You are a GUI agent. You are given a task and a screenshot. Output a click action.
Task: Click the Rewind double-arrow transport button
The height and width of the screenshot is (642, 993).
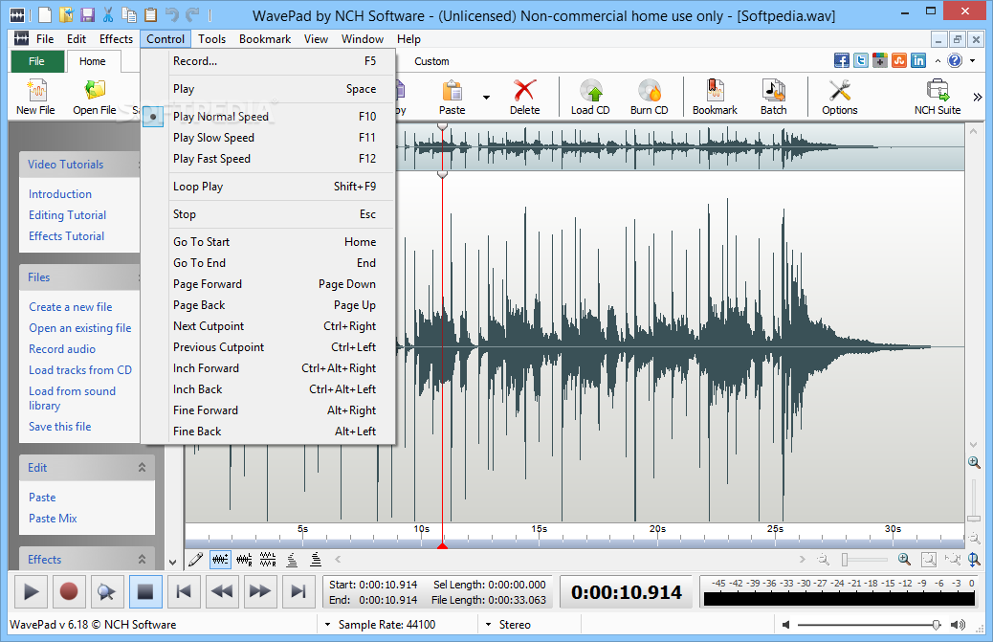pos(222,592)
